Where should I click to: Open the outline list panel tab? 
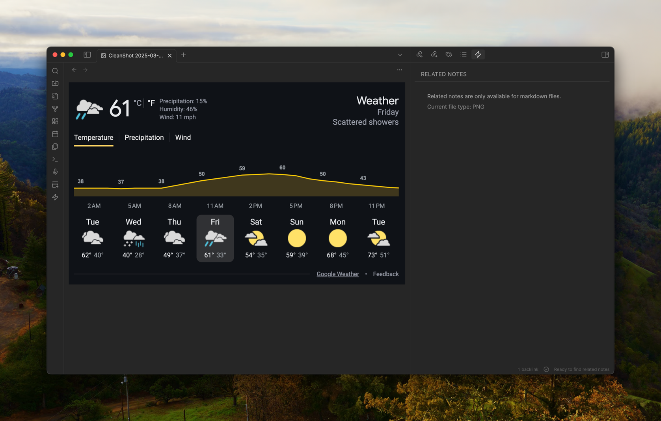(464, 54)
